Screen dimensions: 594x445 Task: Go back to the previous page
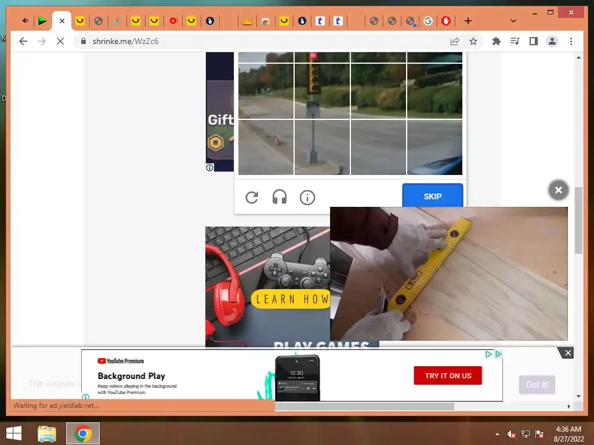click(23, 41)
